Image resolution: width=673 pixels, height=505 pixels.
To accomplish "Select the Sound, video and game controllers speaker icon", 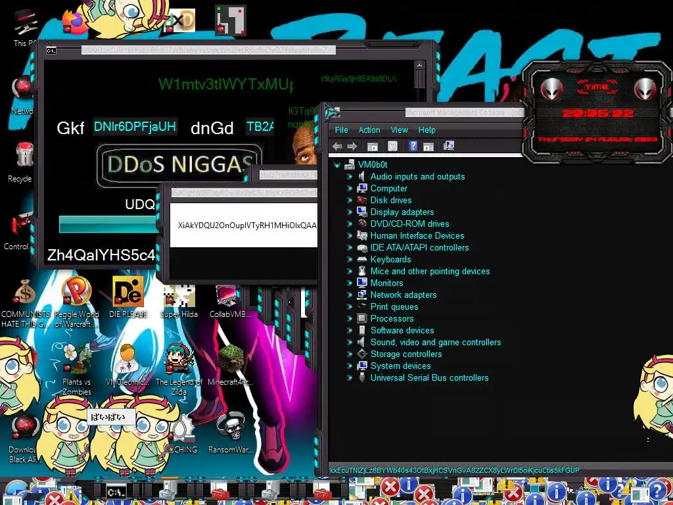I will pyautogui.click(x=362, y=342).
